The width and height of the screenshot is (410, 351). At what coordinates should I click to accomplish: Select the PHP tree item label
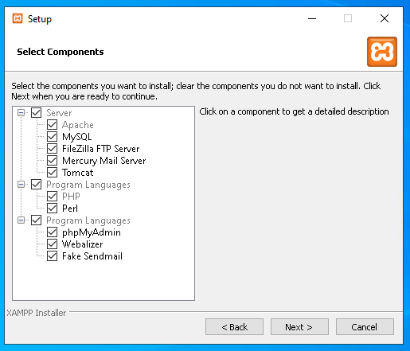(71, 197)
